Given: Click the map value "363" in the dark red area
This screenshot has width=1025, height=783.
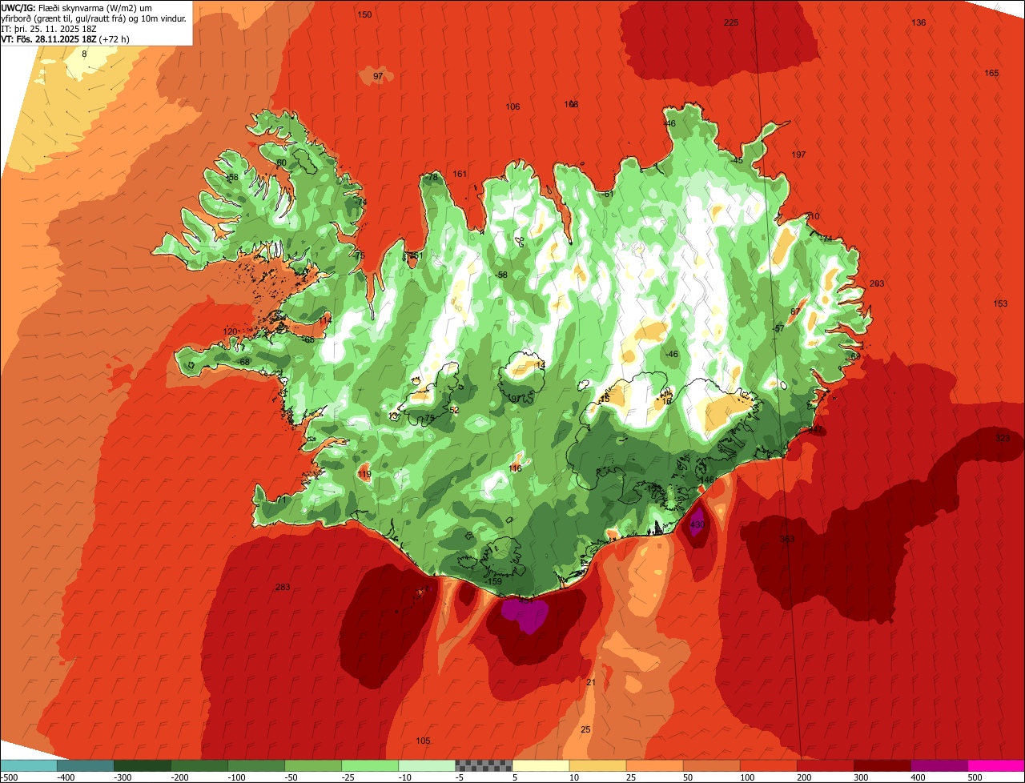Looking at the screenshot, I should tap(787, 539).
